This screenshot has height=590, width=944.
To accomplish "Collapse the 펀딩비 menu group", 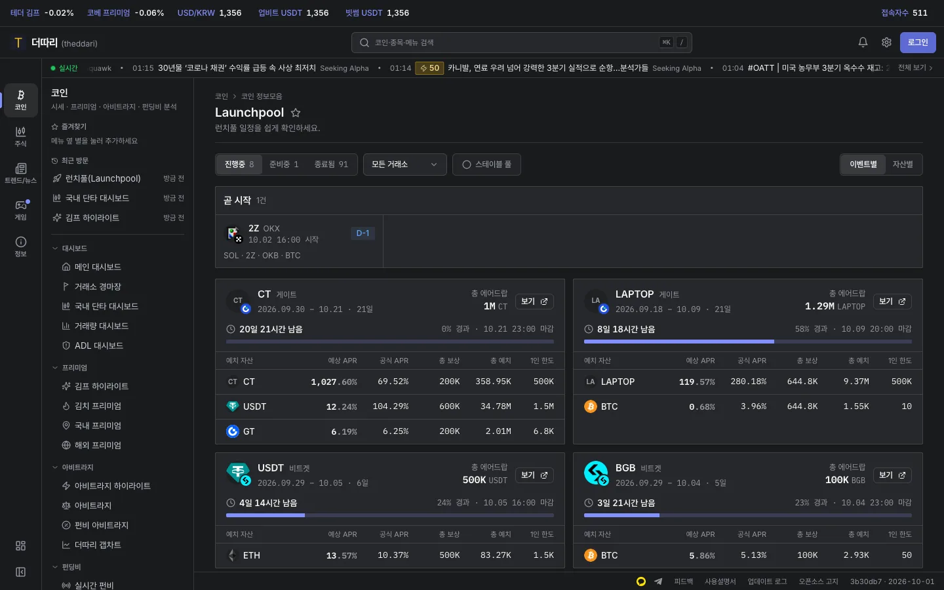I will click(66, 567).
